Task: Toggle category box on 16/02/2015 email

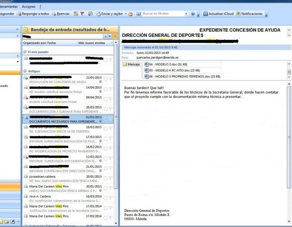Action: 106,149
